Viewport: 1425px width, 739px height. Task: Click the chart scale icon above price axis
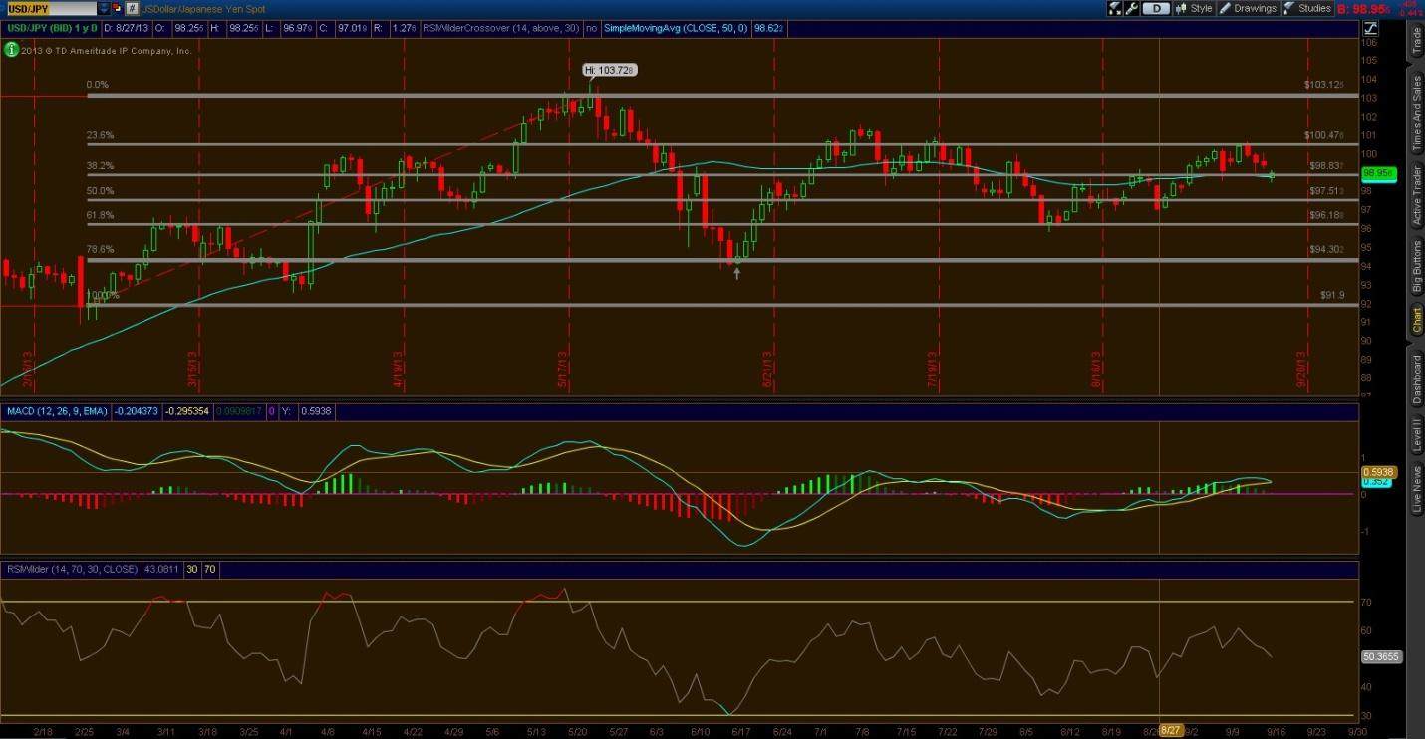[1368, 28]
